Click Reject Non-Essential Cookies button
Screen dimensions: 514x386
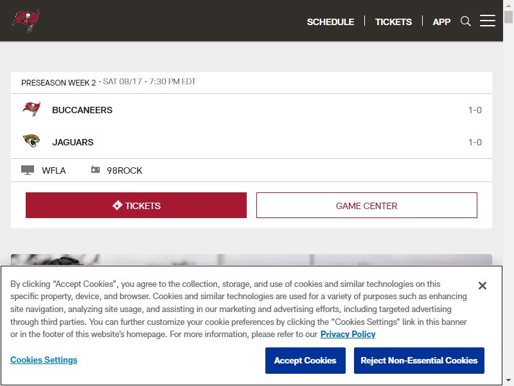[419, 360]
